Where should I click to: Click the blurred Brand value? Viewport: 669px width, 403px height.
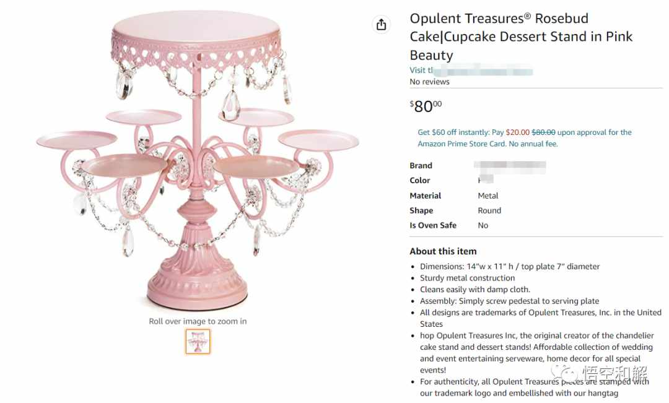tap(510, 165)
